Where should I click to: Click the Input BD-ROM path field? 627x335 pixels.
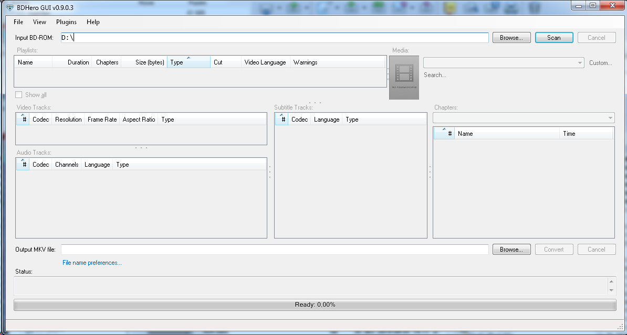click(275, 38)
